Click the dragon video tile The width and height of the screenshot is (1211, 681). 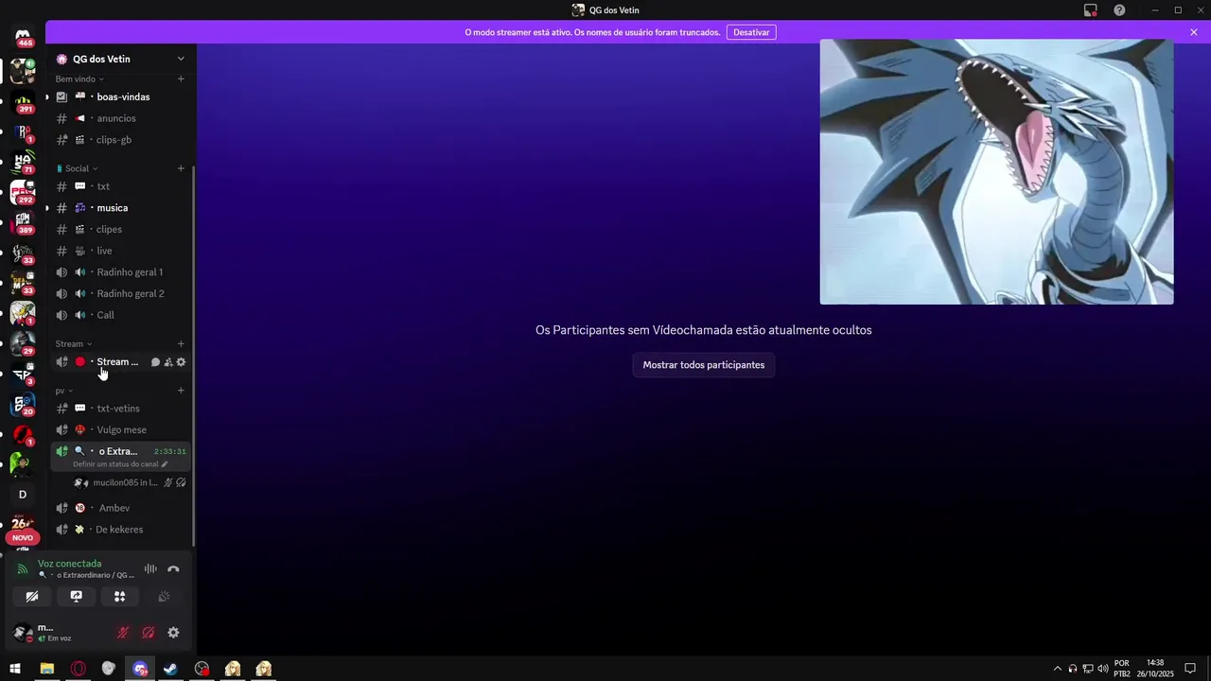coord(996,171)
